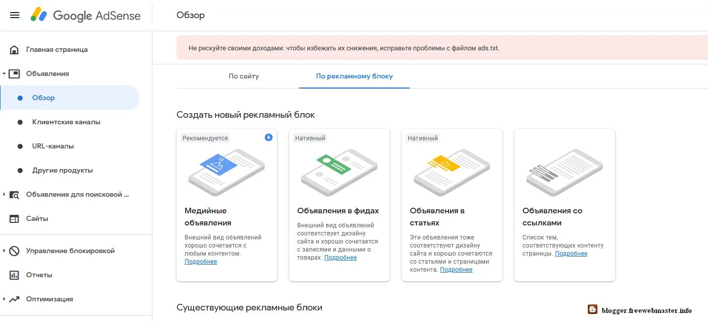Expand the Управление блокировкой arrow
The image size is (708, 321).
4,251
